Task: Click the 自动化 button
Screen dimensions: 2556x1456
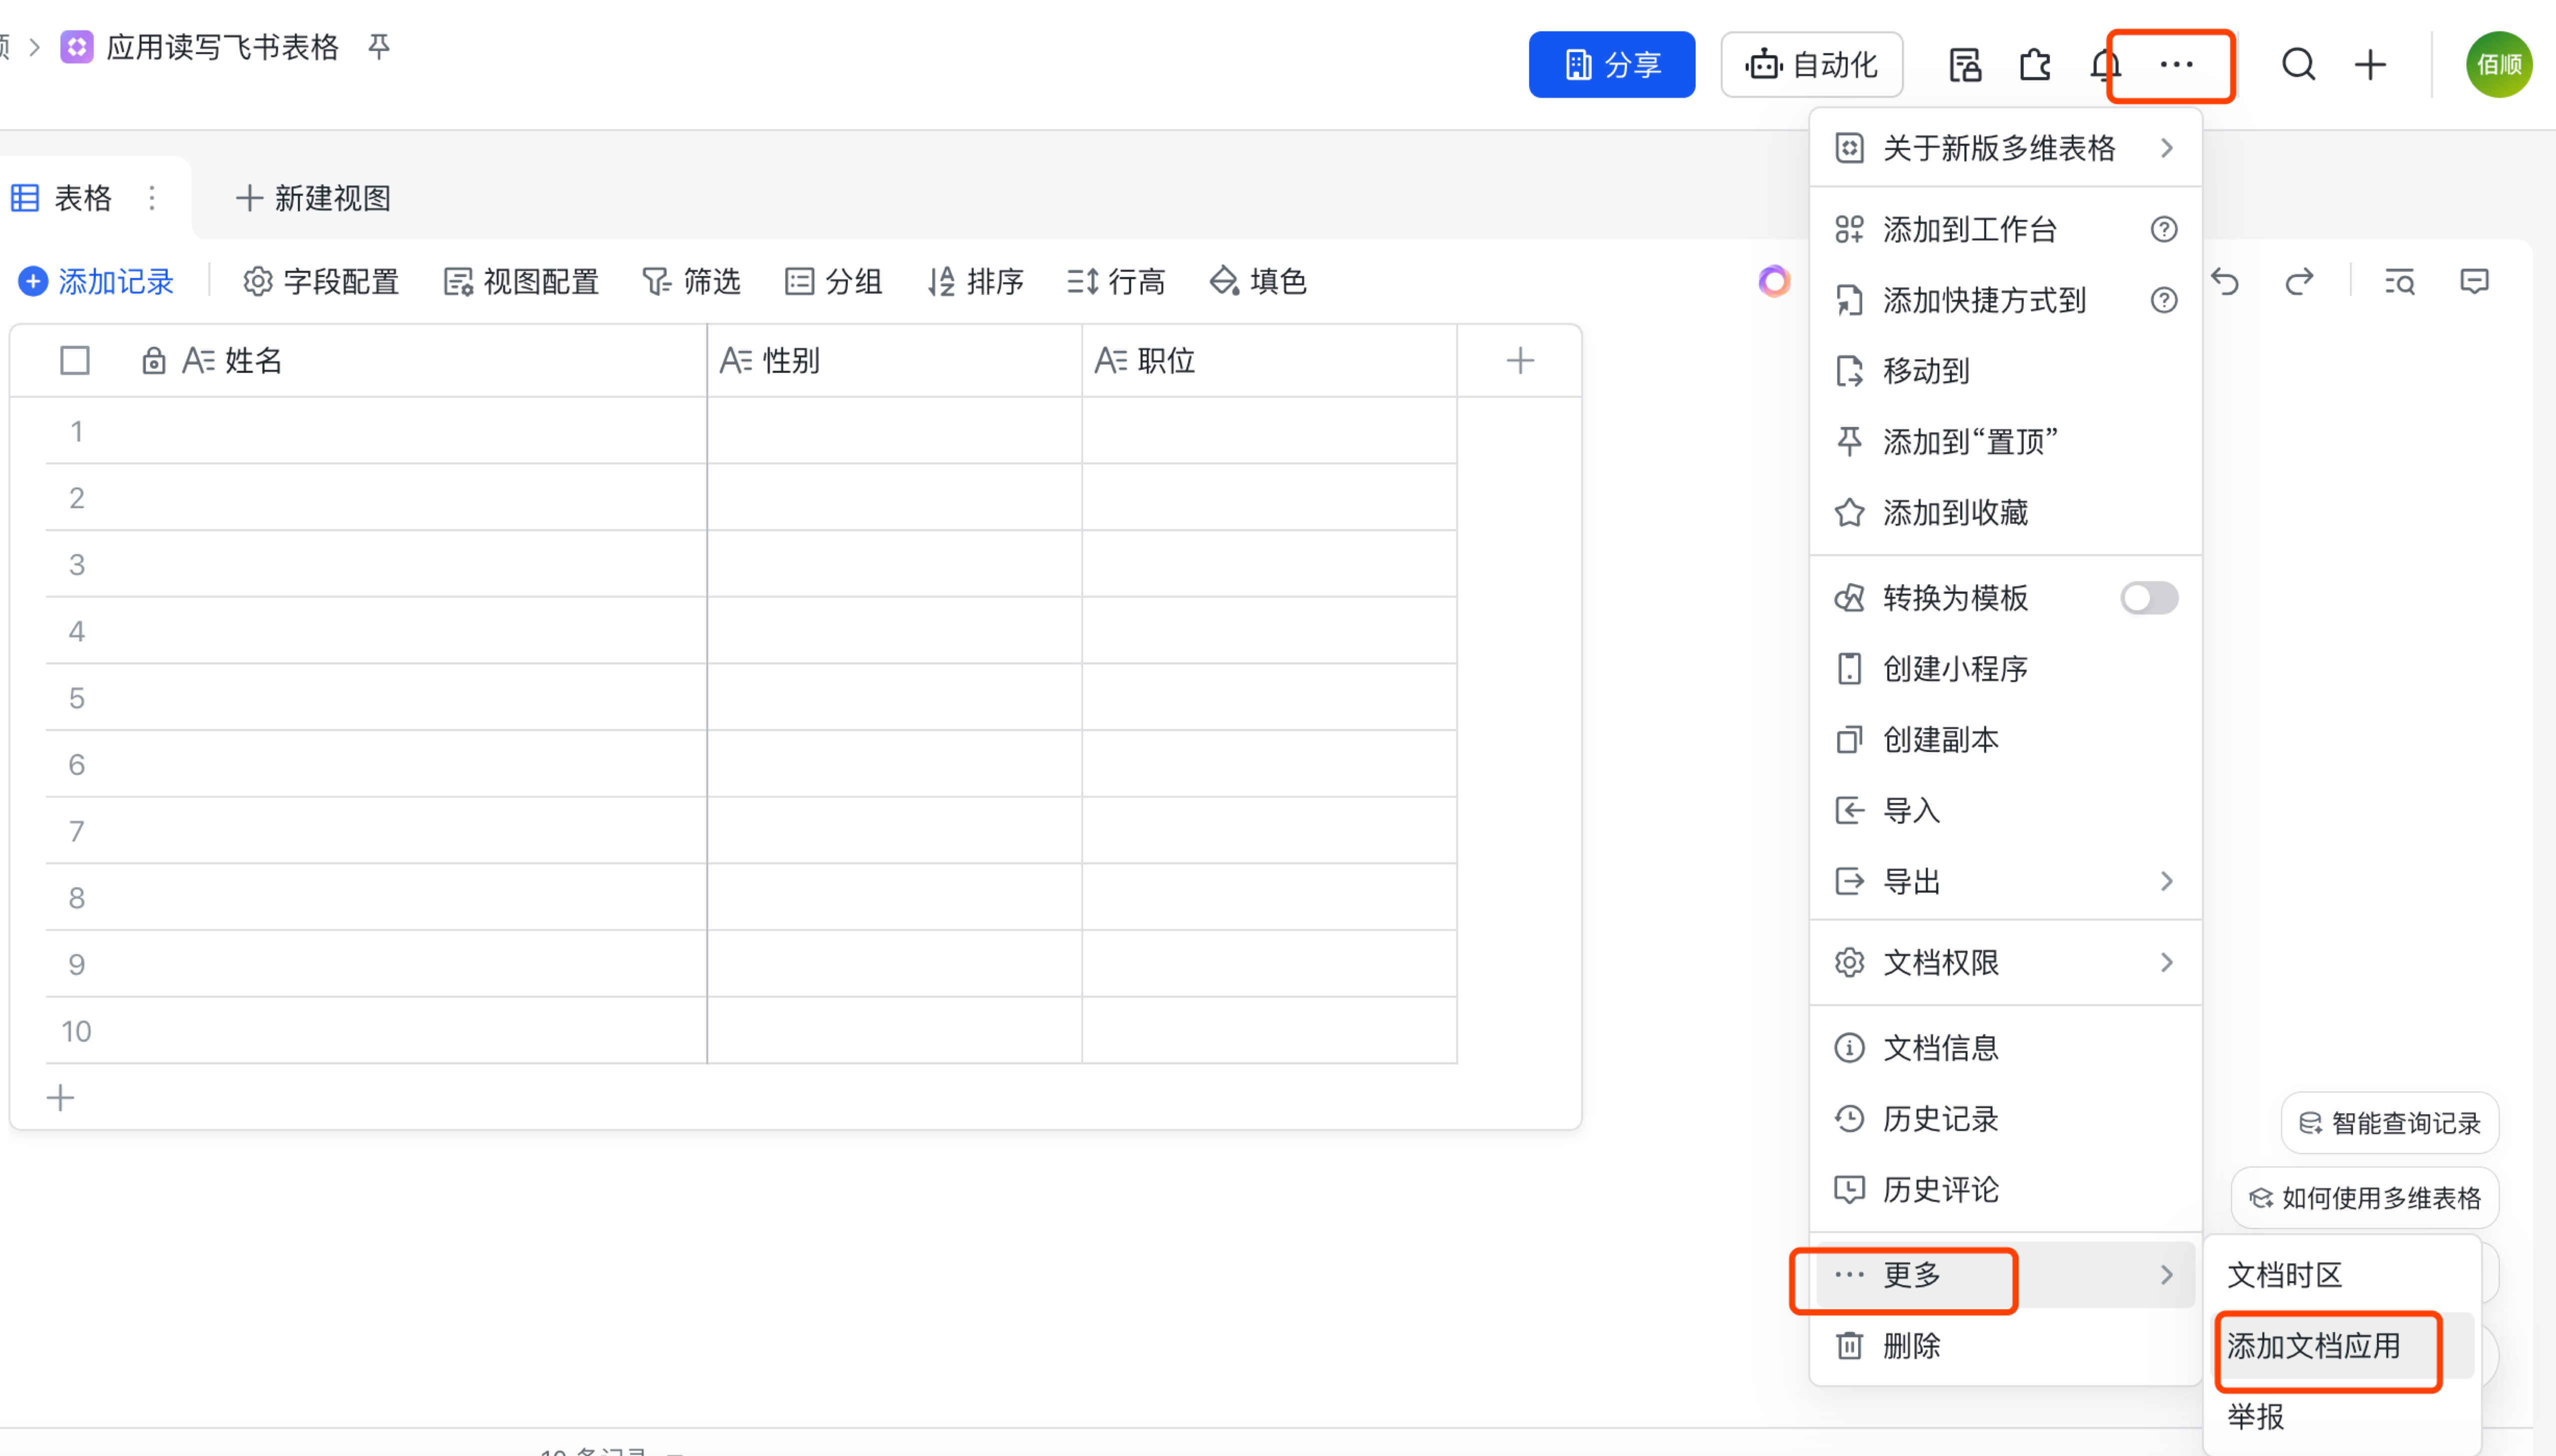Action: point(1811,65)
